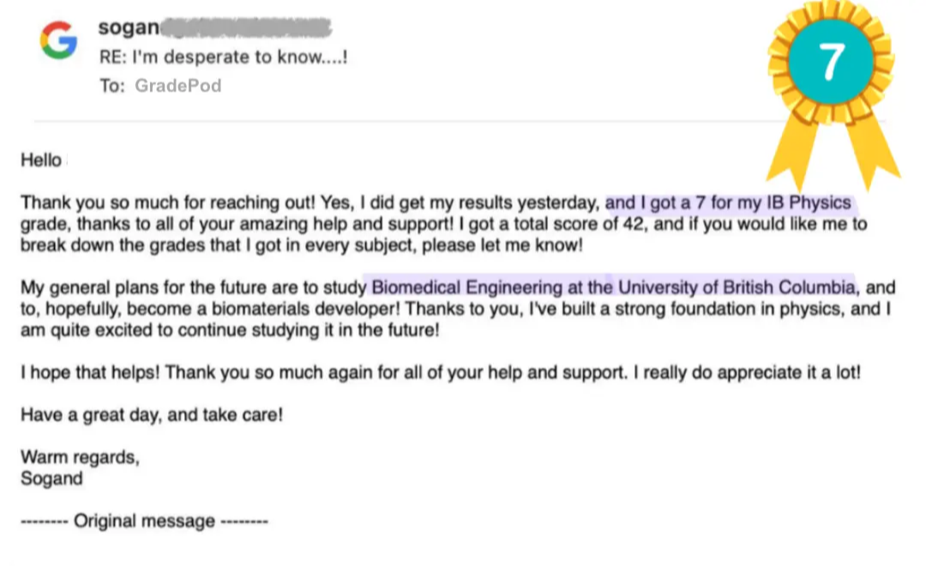
Task: Click the GradePod recipient name
Action: coord(177,86)
